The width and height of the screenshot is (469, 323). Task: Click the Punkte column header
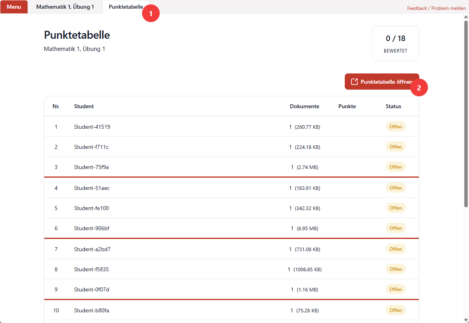(347, 106)
